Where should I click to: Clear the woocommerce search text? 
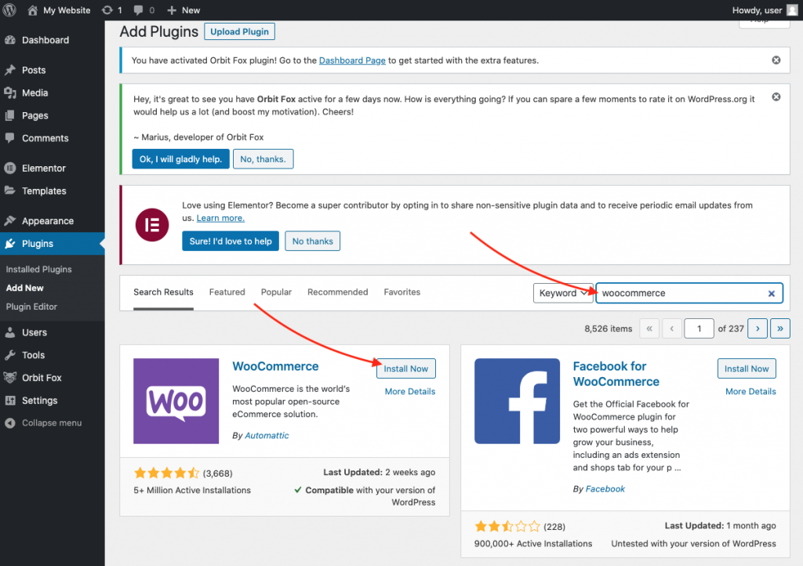click(772, 293)
